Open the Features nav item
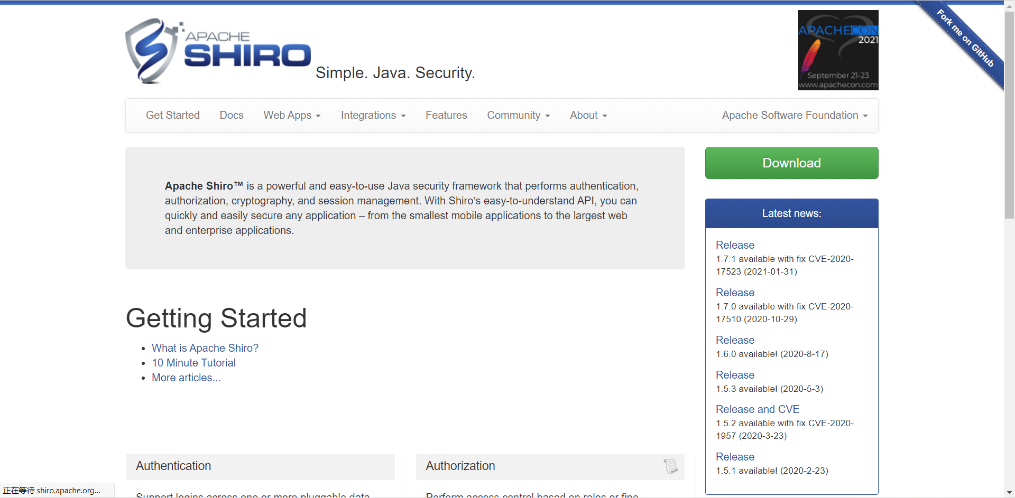 [446, 115]
